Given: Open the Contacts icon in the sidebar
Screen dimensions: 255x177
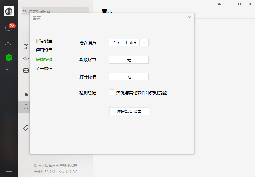Looking at the screenshot, I should pyautogui.click(x=9, y=43).
